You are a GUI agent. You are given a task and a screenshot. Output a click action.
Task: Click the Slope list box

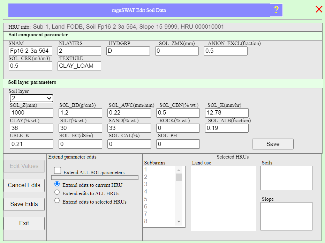coord(286,216)
